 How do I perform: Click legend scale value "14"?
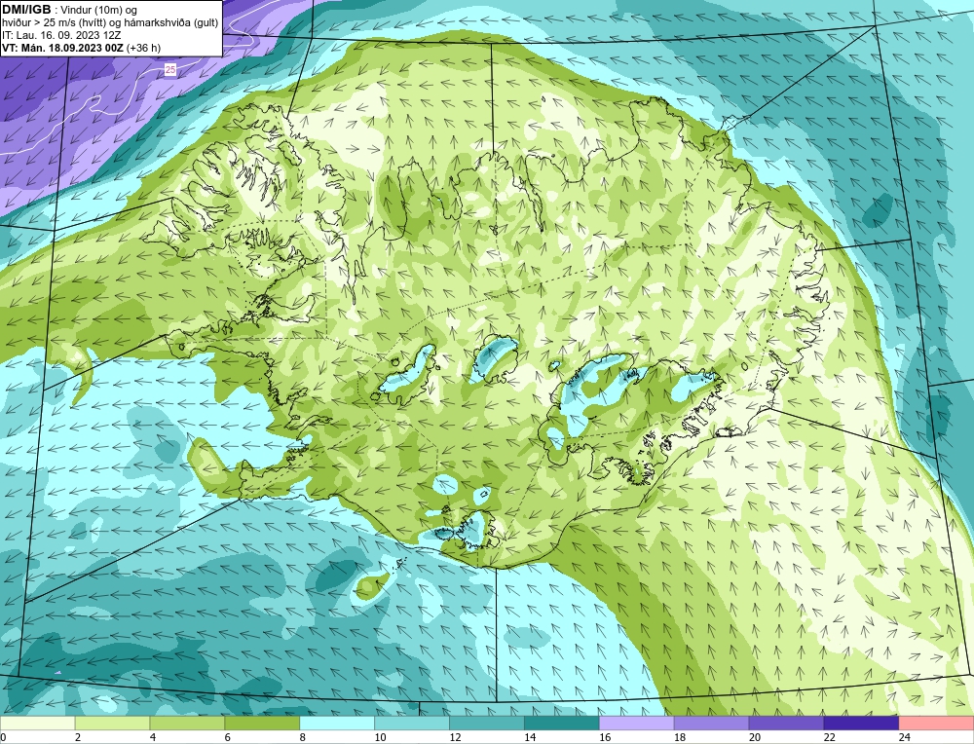[530, 737]
